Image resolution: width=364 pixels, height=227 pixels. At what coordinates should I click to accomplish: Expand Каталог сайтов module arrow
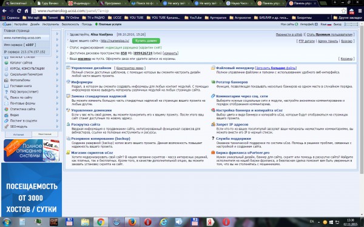[57, 62]
